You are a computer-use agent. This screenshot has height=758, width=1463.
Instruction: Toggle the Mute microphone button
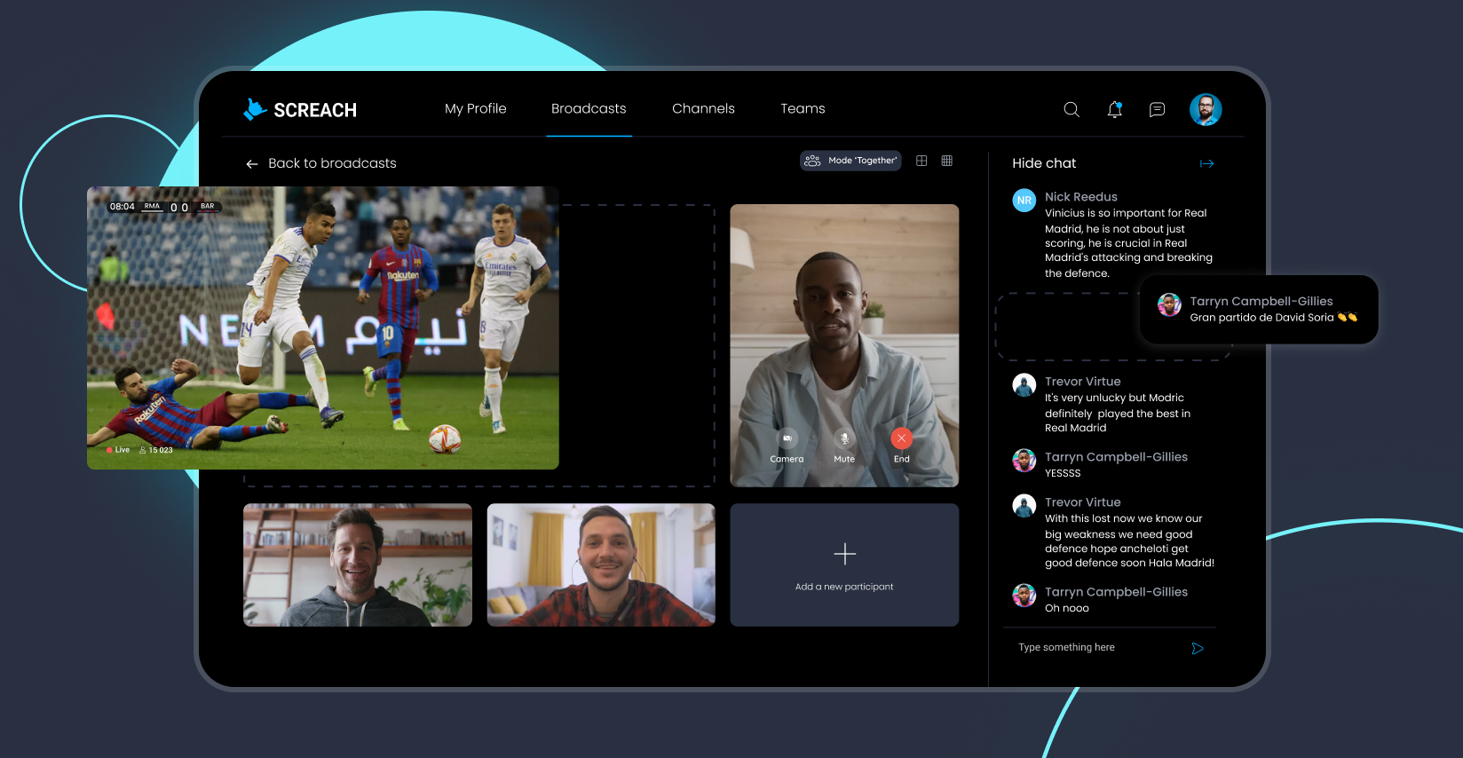(844, 438)
